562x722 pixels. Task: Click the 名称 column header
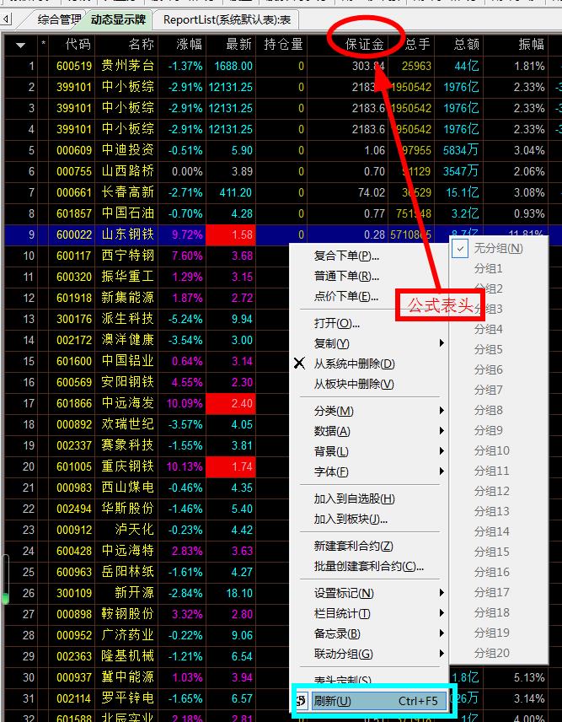(x=142, y=44)
